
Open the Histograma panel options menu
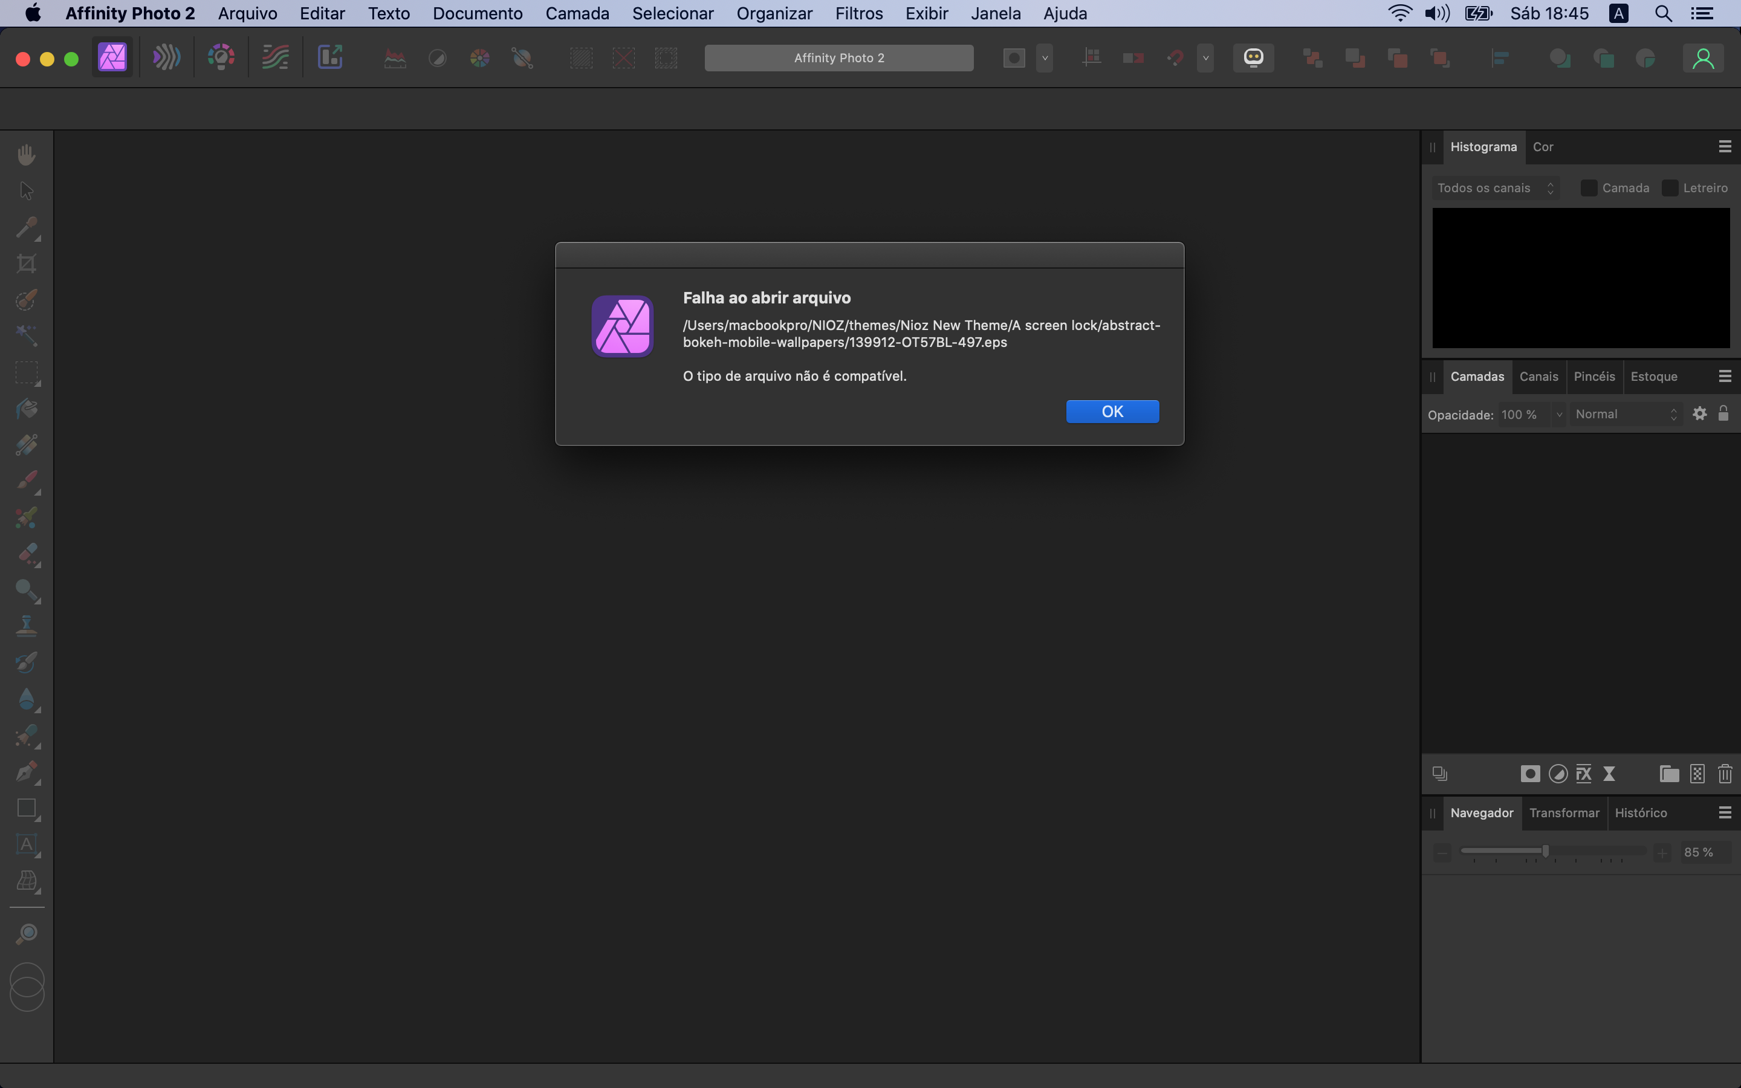point(1725,147)
